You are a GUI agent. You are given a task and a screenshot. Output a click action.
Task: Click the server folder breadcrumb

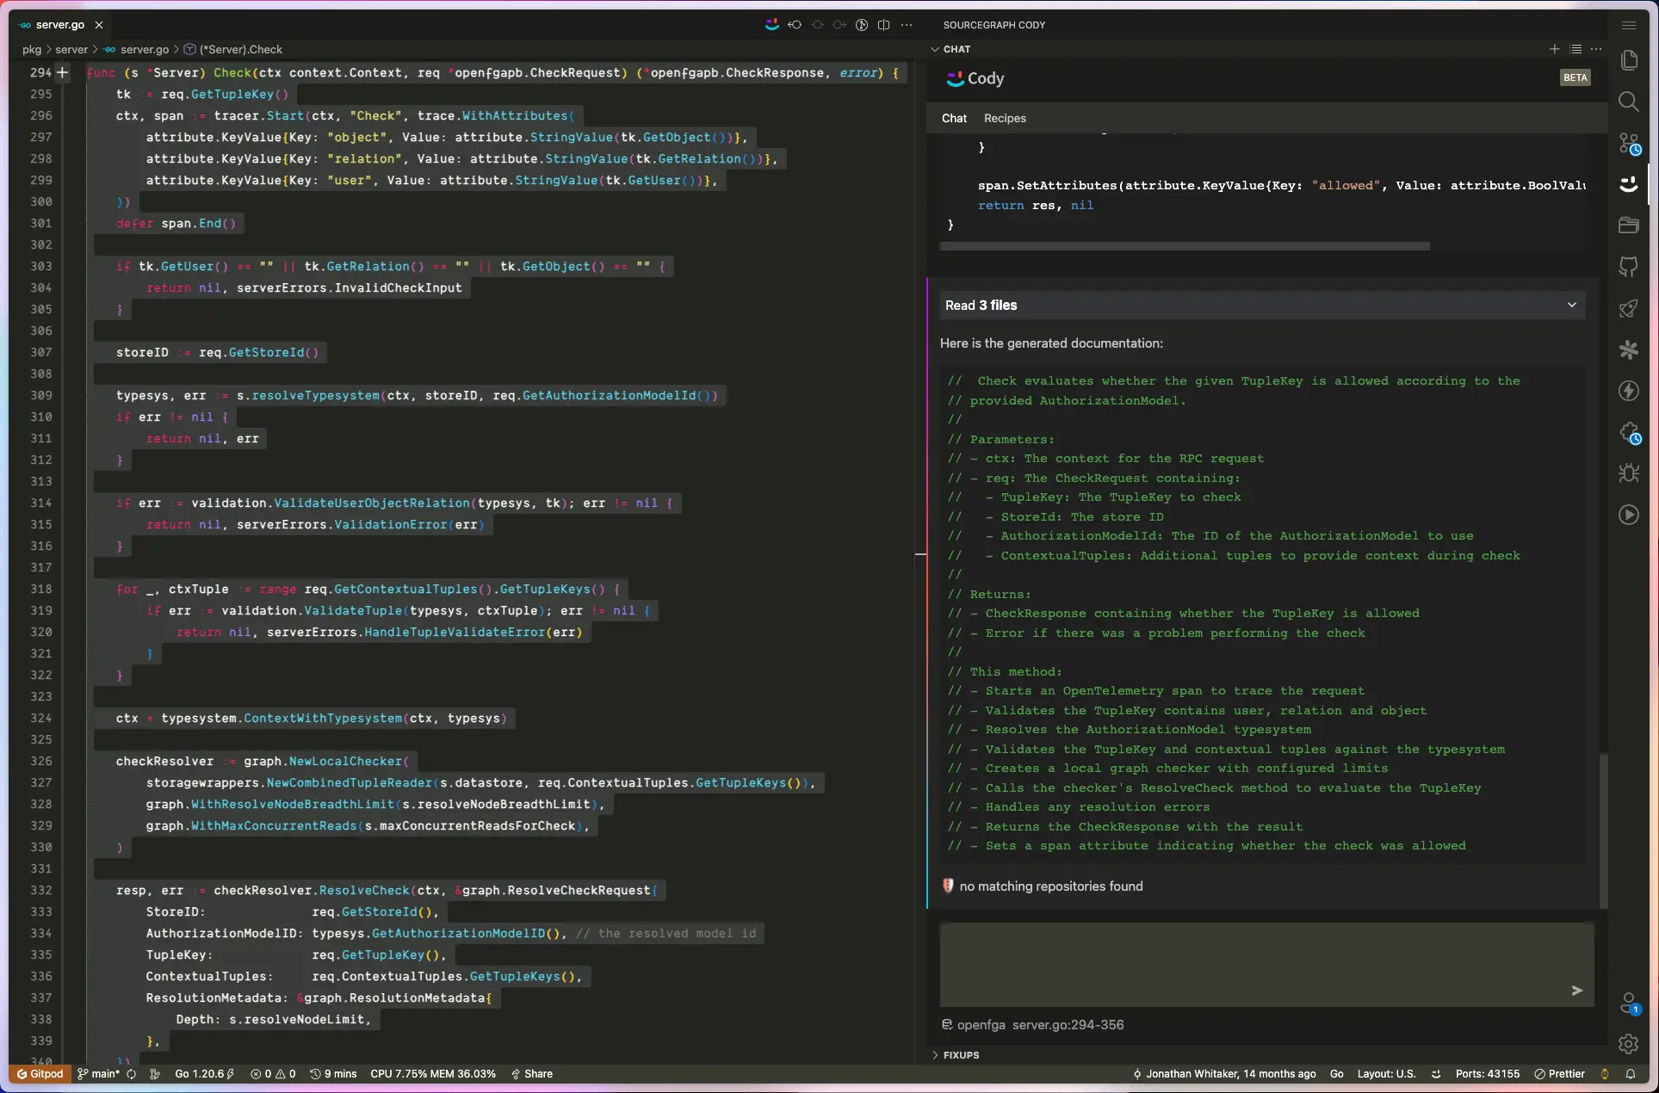click(71, 49)
